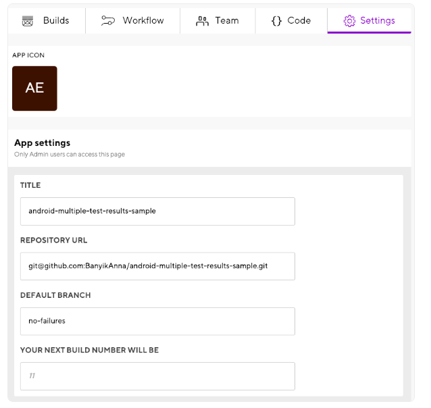Select the Settings tab label
Screen dimensions: 431x408
pos(378,21)
